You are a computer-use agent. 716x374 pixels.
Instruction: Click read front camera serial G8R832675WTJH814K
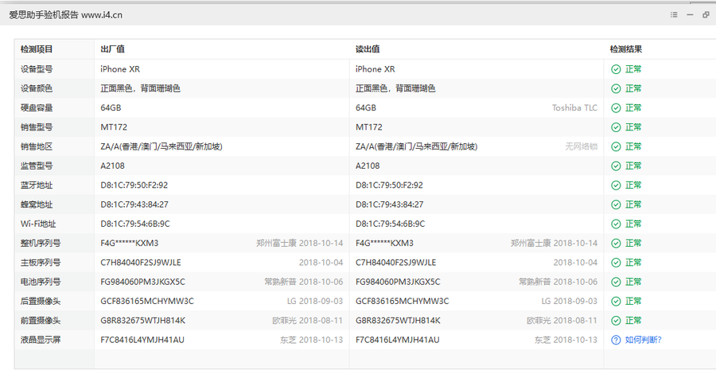pos(399,321)
